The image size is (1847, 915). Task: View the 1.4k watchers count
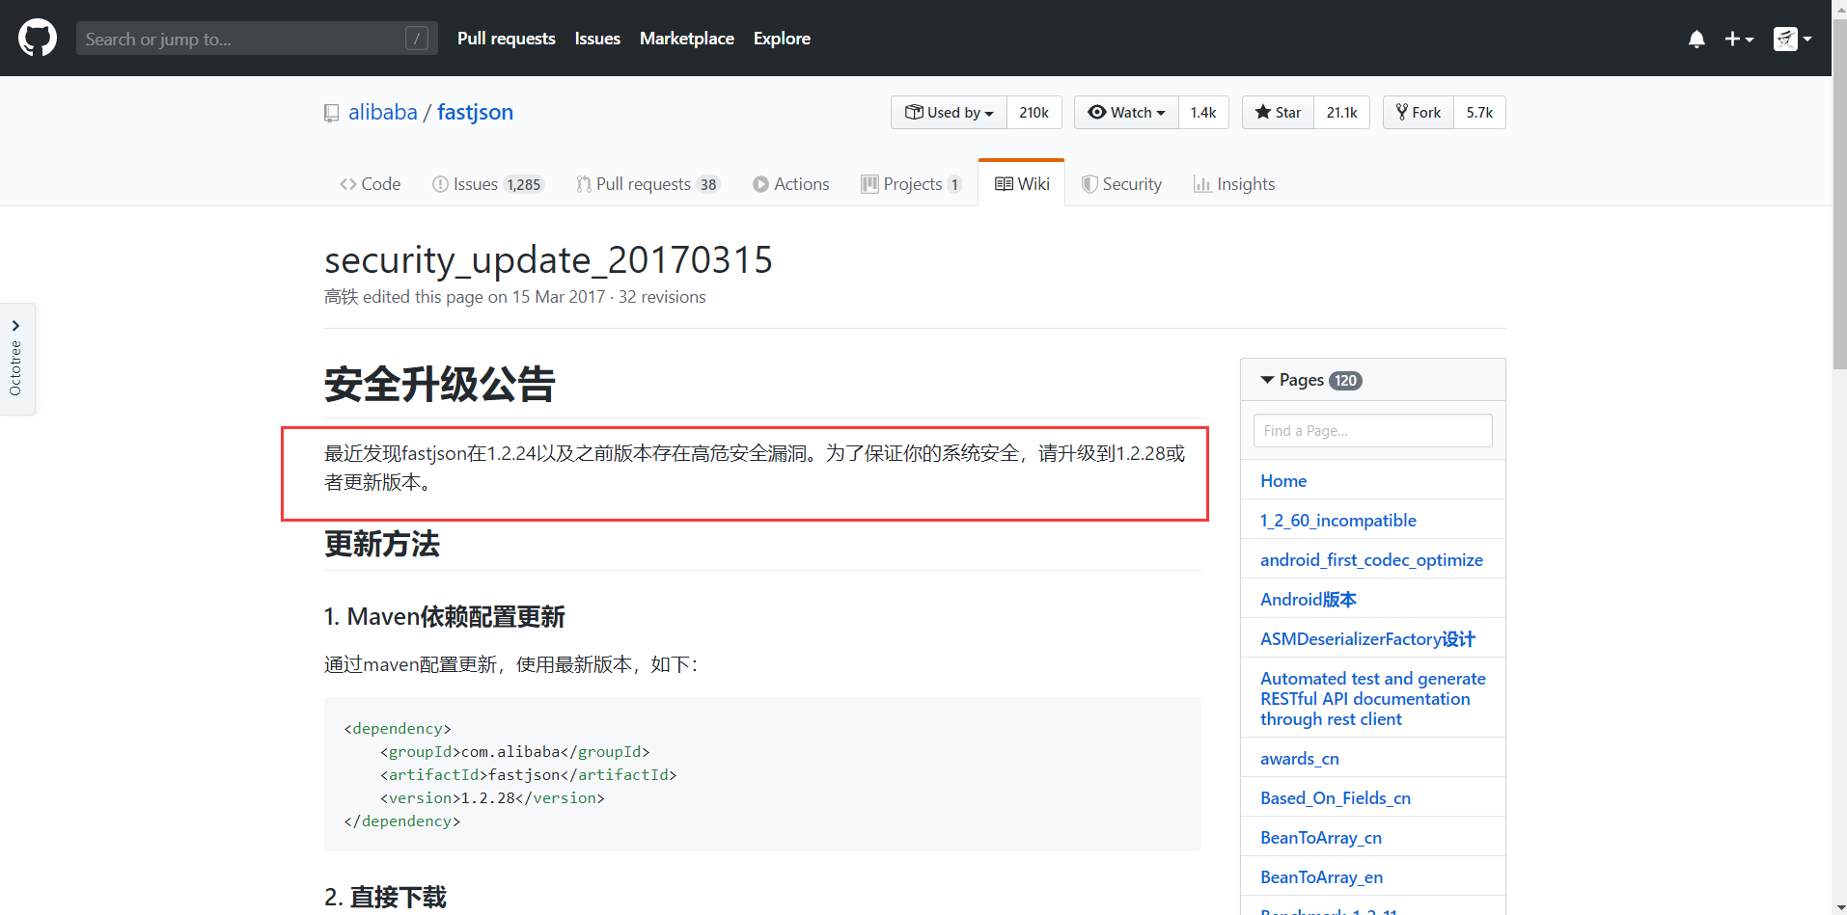(x=1203, y=113)
